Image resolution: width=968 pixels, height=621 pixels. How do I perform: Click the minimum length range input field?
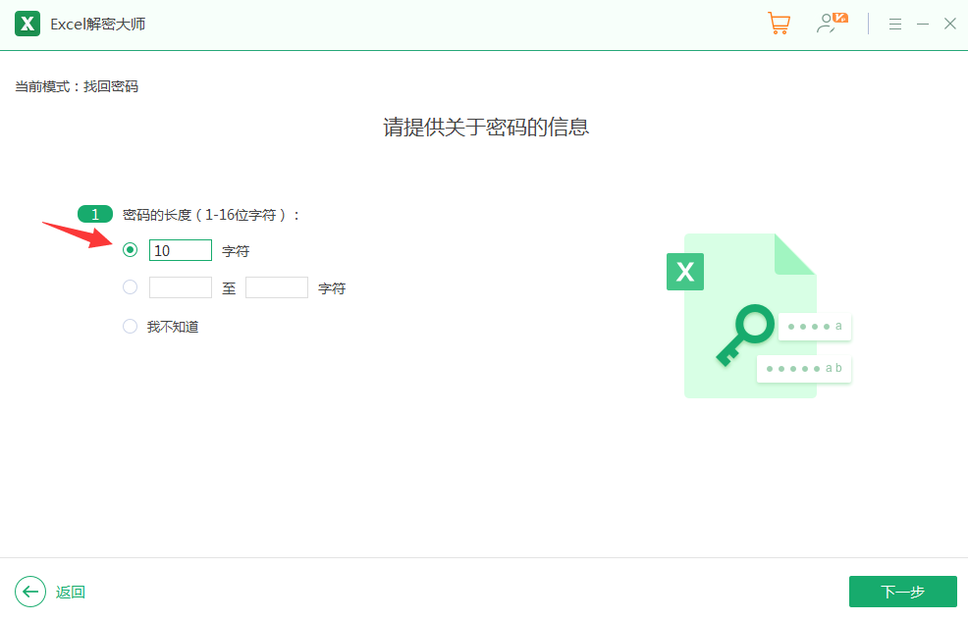(x=181, y=287)
